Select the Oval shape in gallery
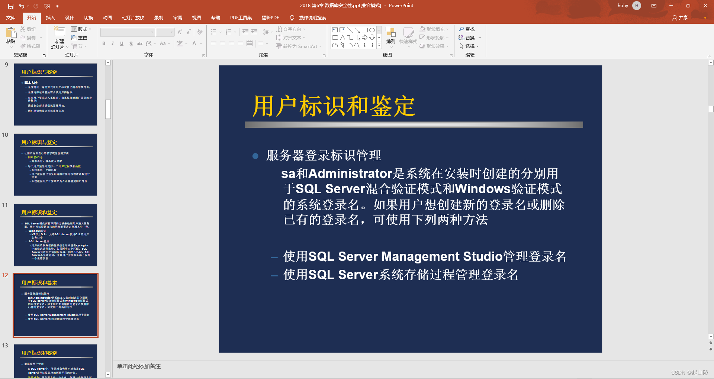The height and width of the screenshot is (379, 714). tap(372, 30)
